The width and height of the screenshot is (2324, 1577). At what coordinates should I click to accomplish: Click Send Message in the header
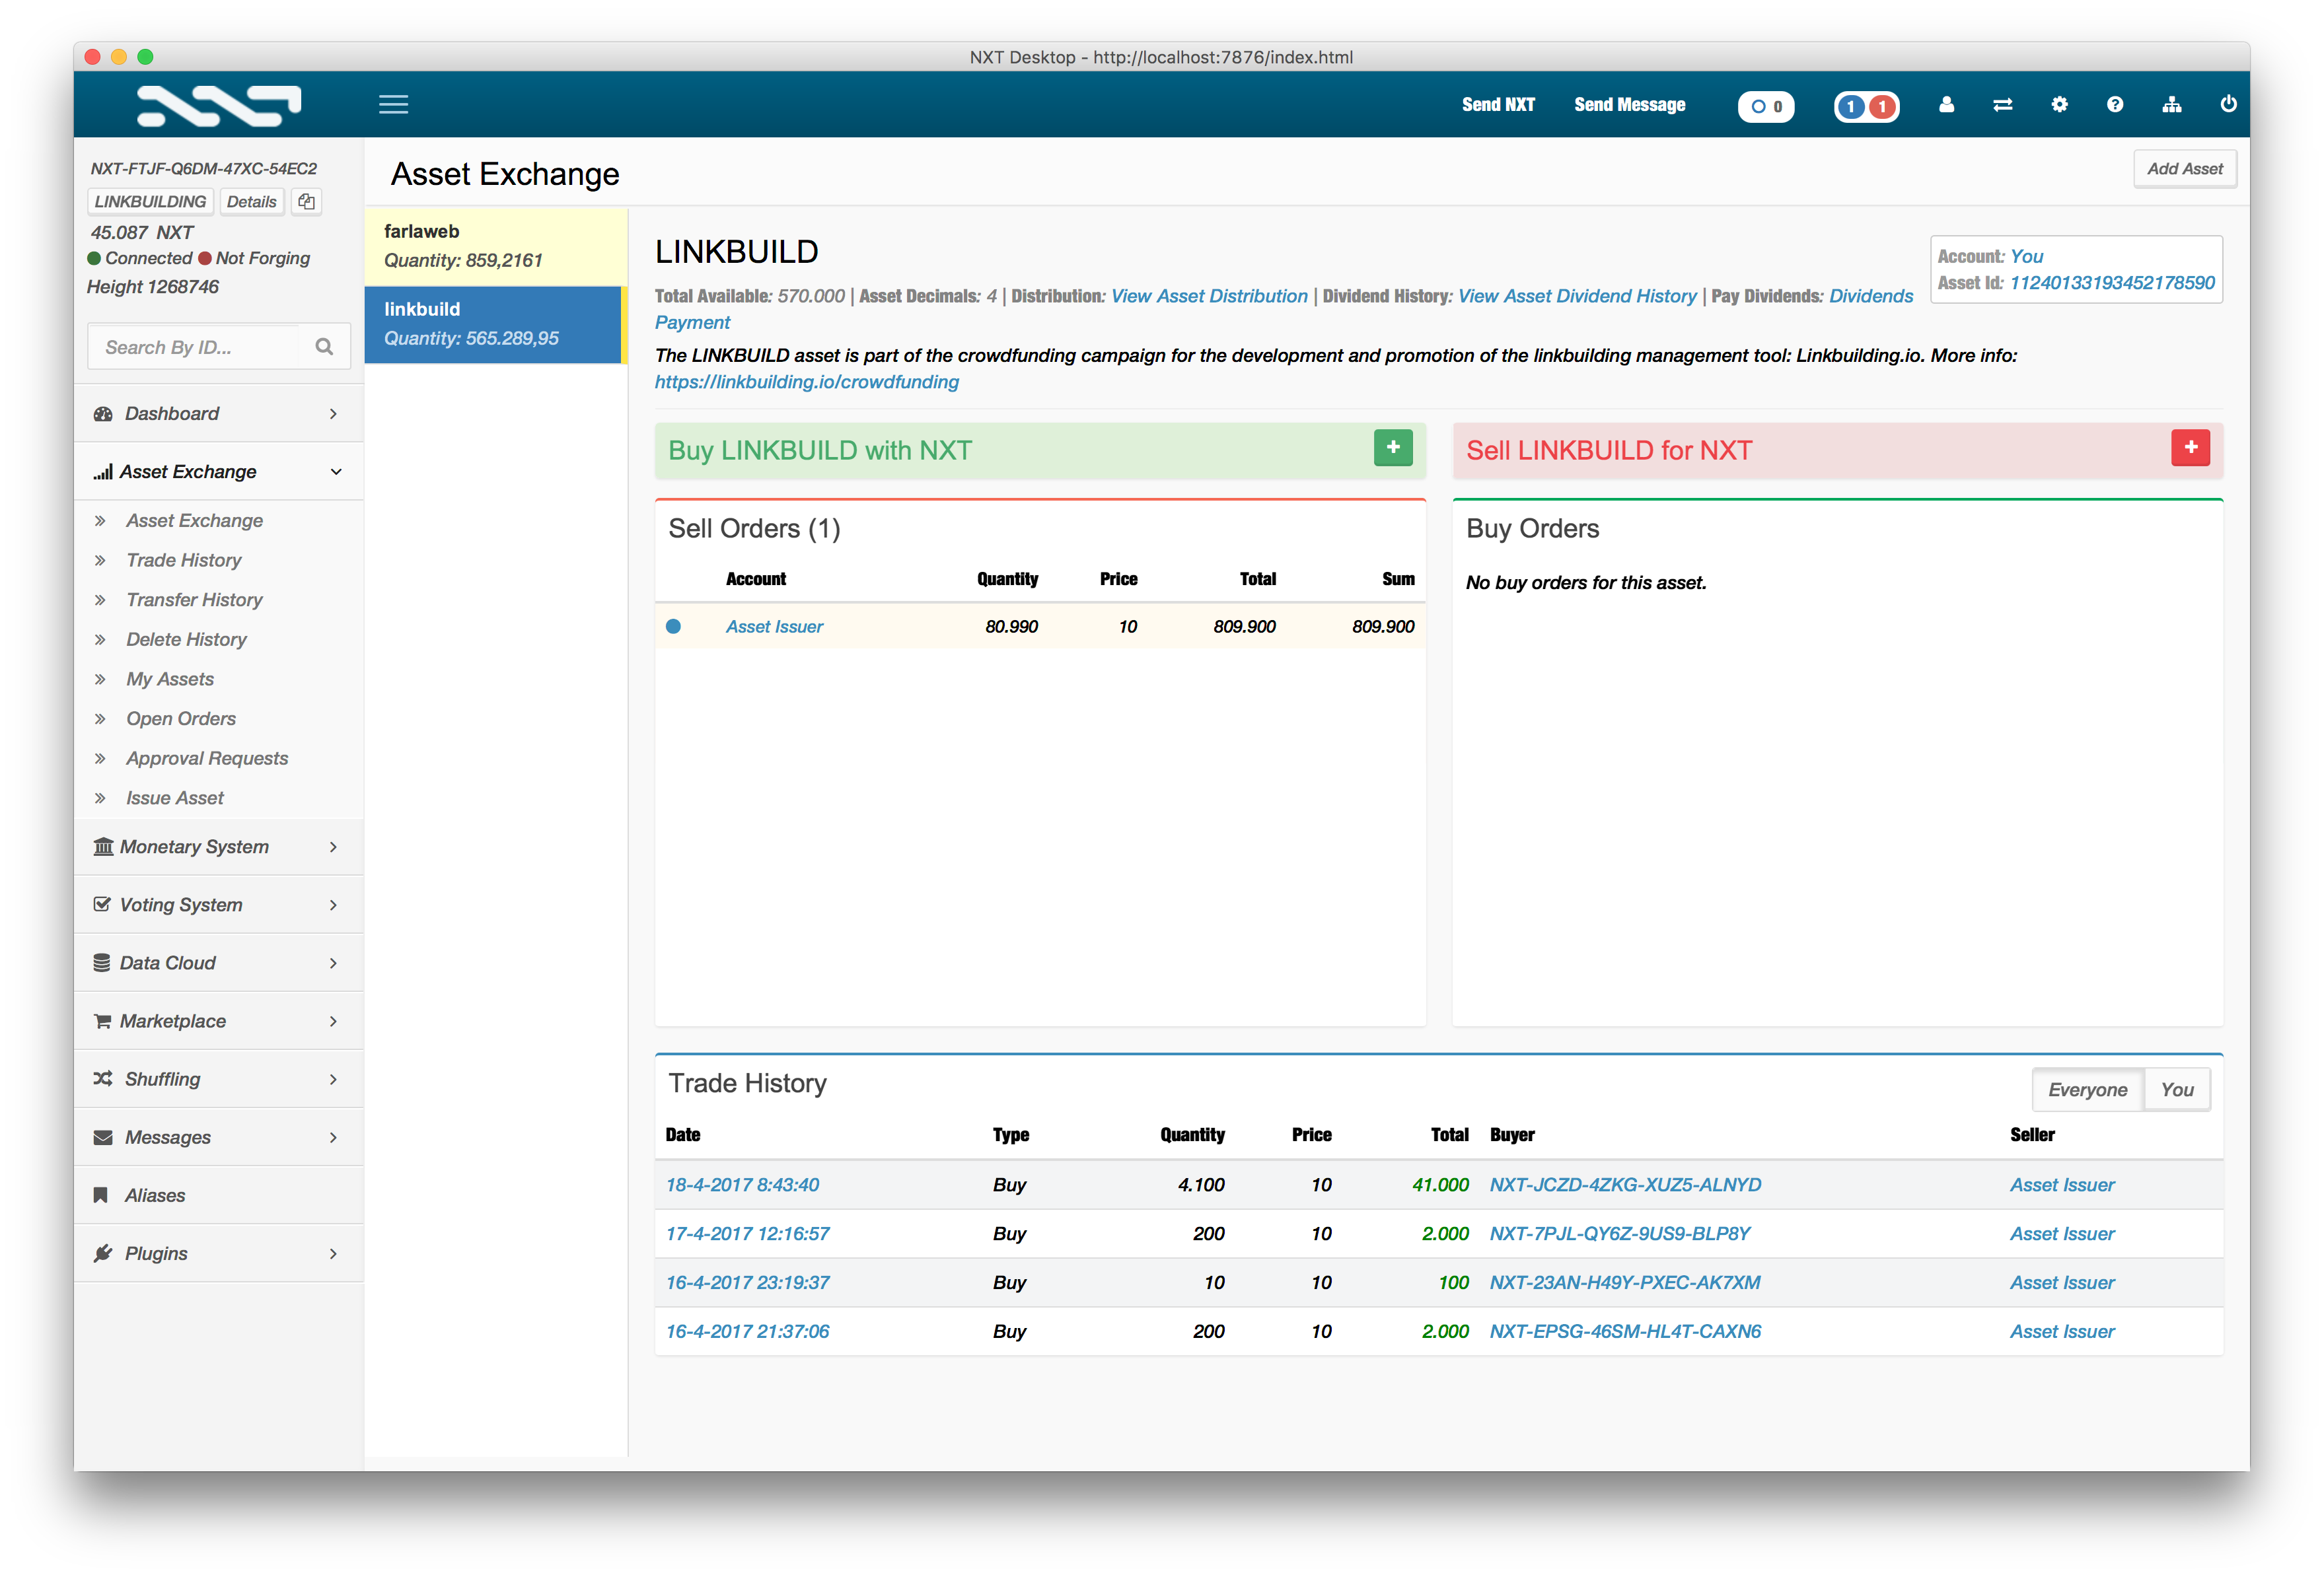click(x=1629, y=104)
